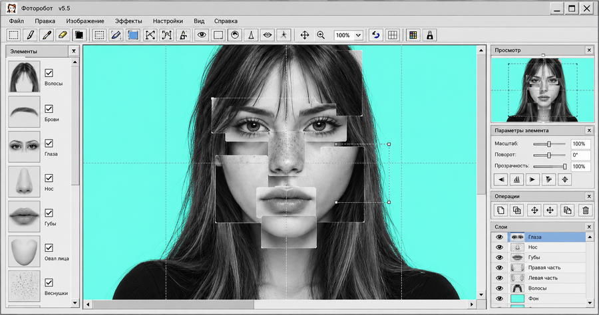Click the mirror flip icon in Параметры элемента

tap(516, 179)
